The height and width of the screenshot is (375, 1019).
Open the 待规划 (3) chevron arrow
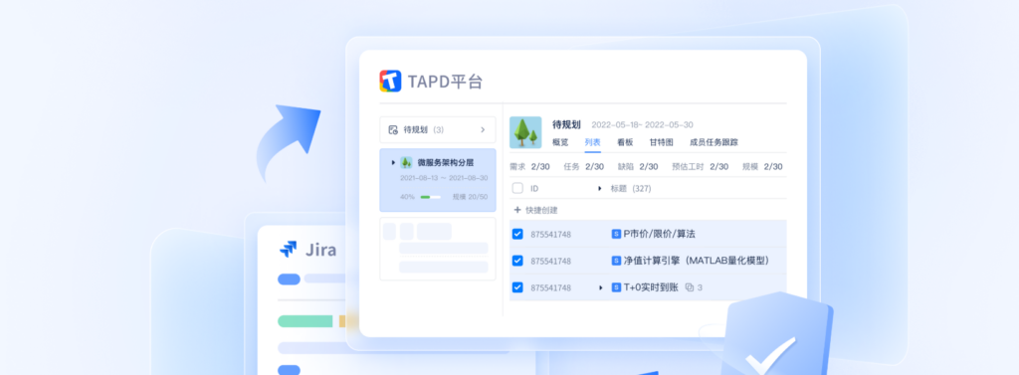[x=483, y=130]
